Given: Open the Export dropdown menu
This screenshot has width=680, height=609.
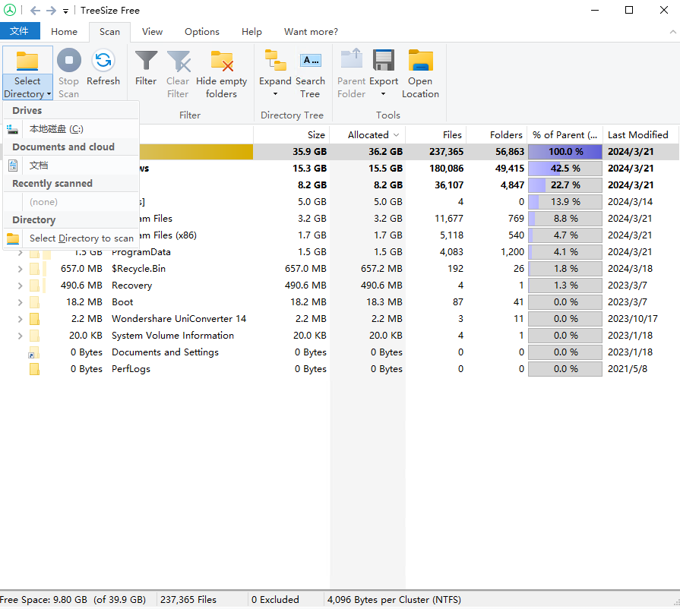Looking at the screenshot, I should point(384,93).
